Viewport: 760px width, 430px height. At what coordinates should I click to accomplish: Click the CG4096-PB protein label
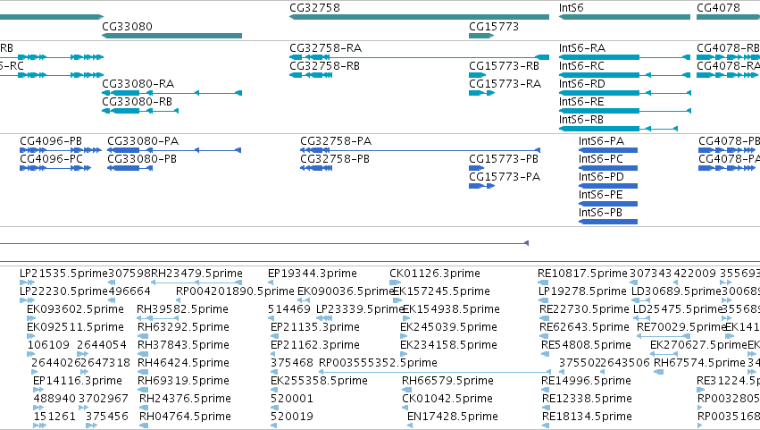(x=51, y=141)
